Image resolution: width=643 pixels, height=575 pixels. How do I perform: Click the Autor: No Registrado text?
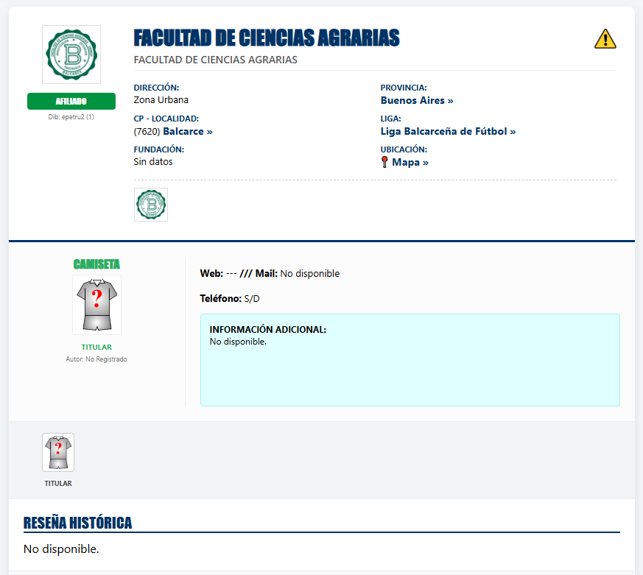tap(96, 359)
